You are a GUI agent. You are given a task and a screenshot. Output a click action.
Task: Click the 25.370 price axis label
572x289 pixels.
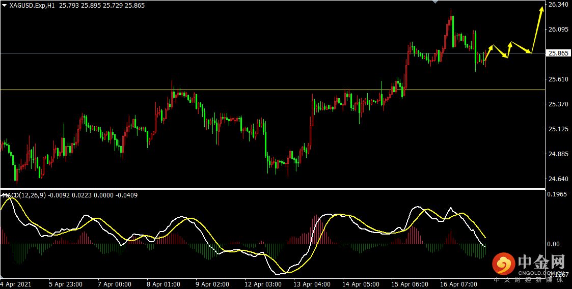coord(558,104)
